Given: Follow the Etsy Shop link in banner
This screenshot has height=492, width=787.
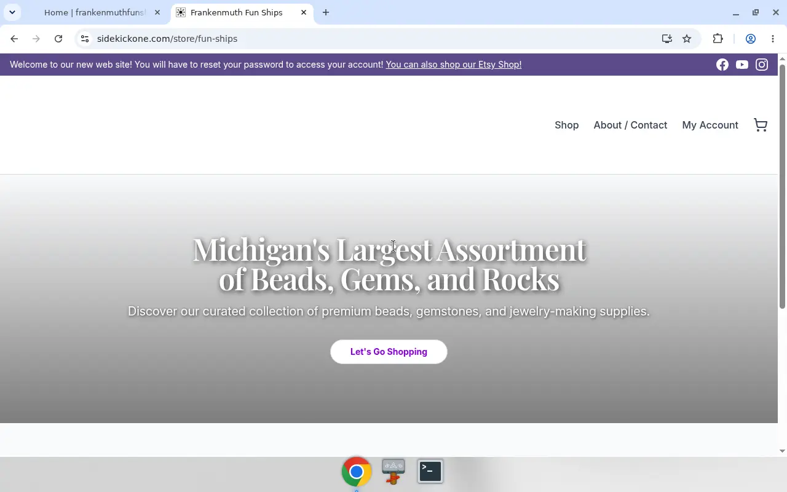Looking at the screenshot, I should point(454,65).
